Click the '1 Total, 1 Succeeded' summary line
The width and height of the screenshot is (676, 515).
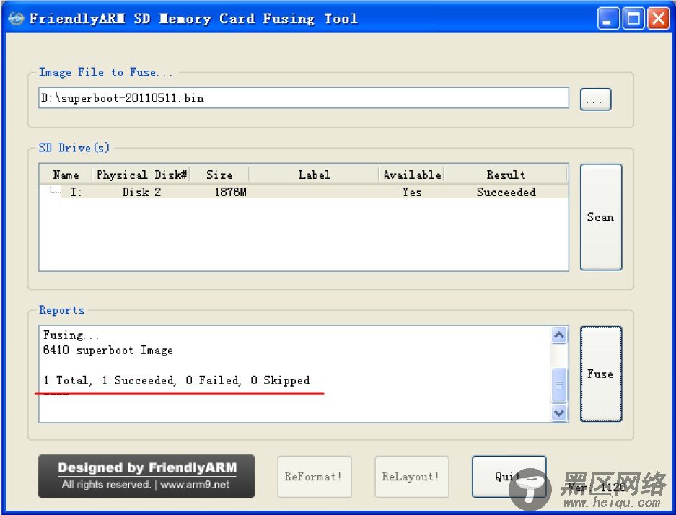pyautogui.click(x=176, y=380)
